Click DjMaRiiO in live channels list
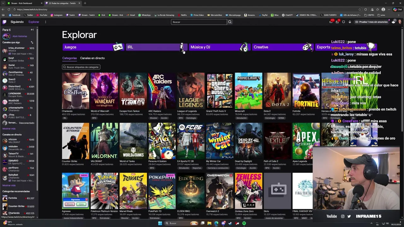This screenshot has height=227, width=404. (x=18, y=162)
